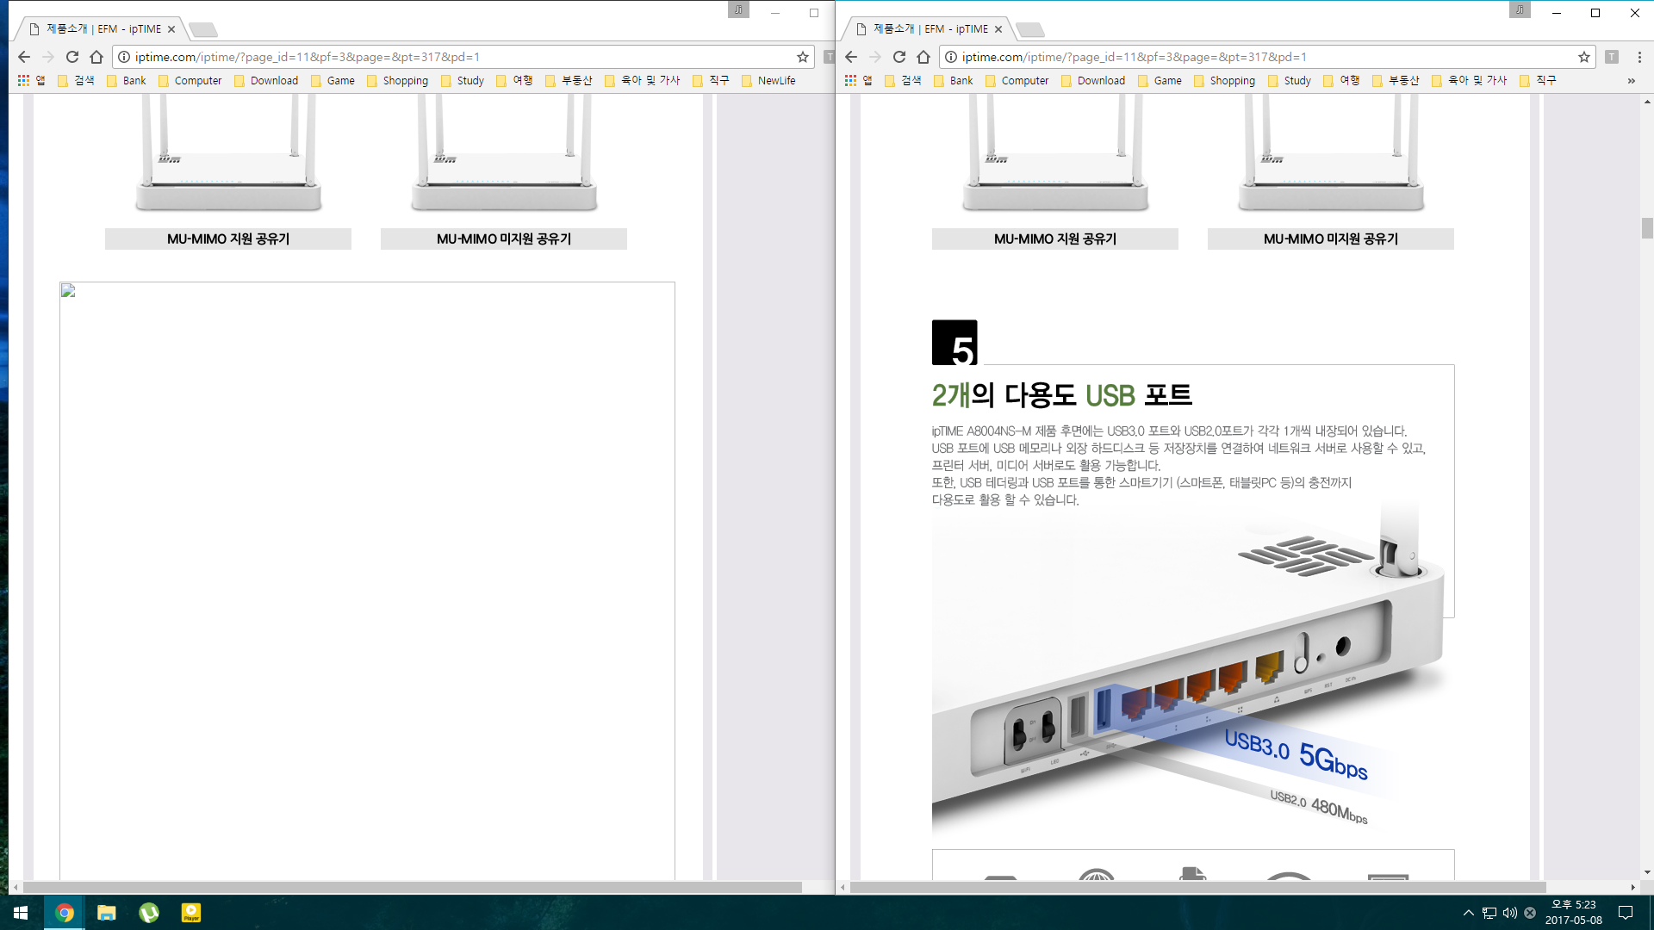
Task: Click the volume icon in the system tray
Action: coord(1509,913)
